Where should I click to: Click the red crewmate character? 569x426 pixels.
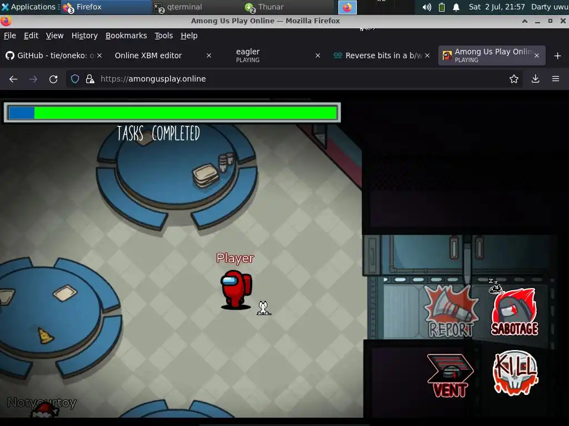(x=236, y=290)
